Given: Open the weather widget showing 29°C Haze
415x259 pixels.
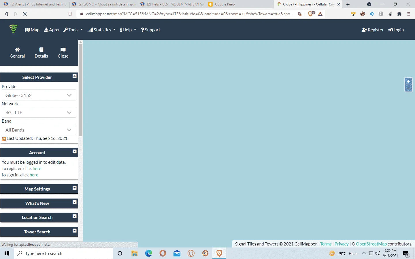Looking at the screenshot, I should 344,253.
